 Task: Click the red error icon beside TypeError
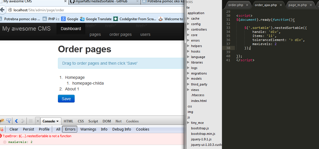pyautogui.click(x=1, y=136)
